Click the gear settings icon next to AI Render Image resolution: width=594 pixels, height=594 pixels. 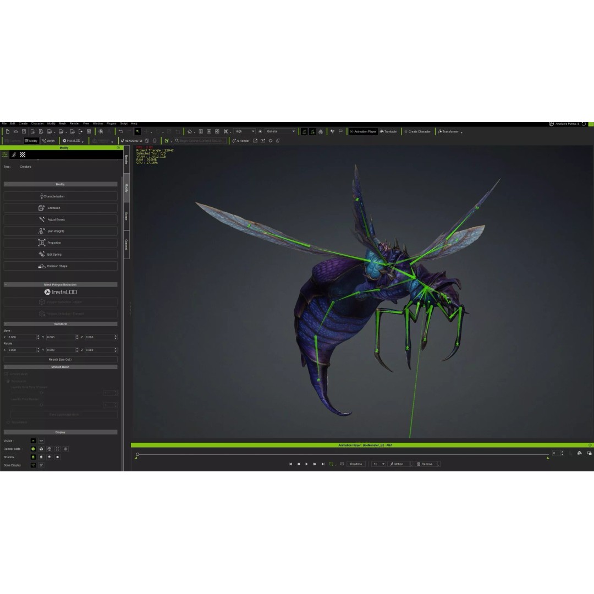(x=271, y=141)
